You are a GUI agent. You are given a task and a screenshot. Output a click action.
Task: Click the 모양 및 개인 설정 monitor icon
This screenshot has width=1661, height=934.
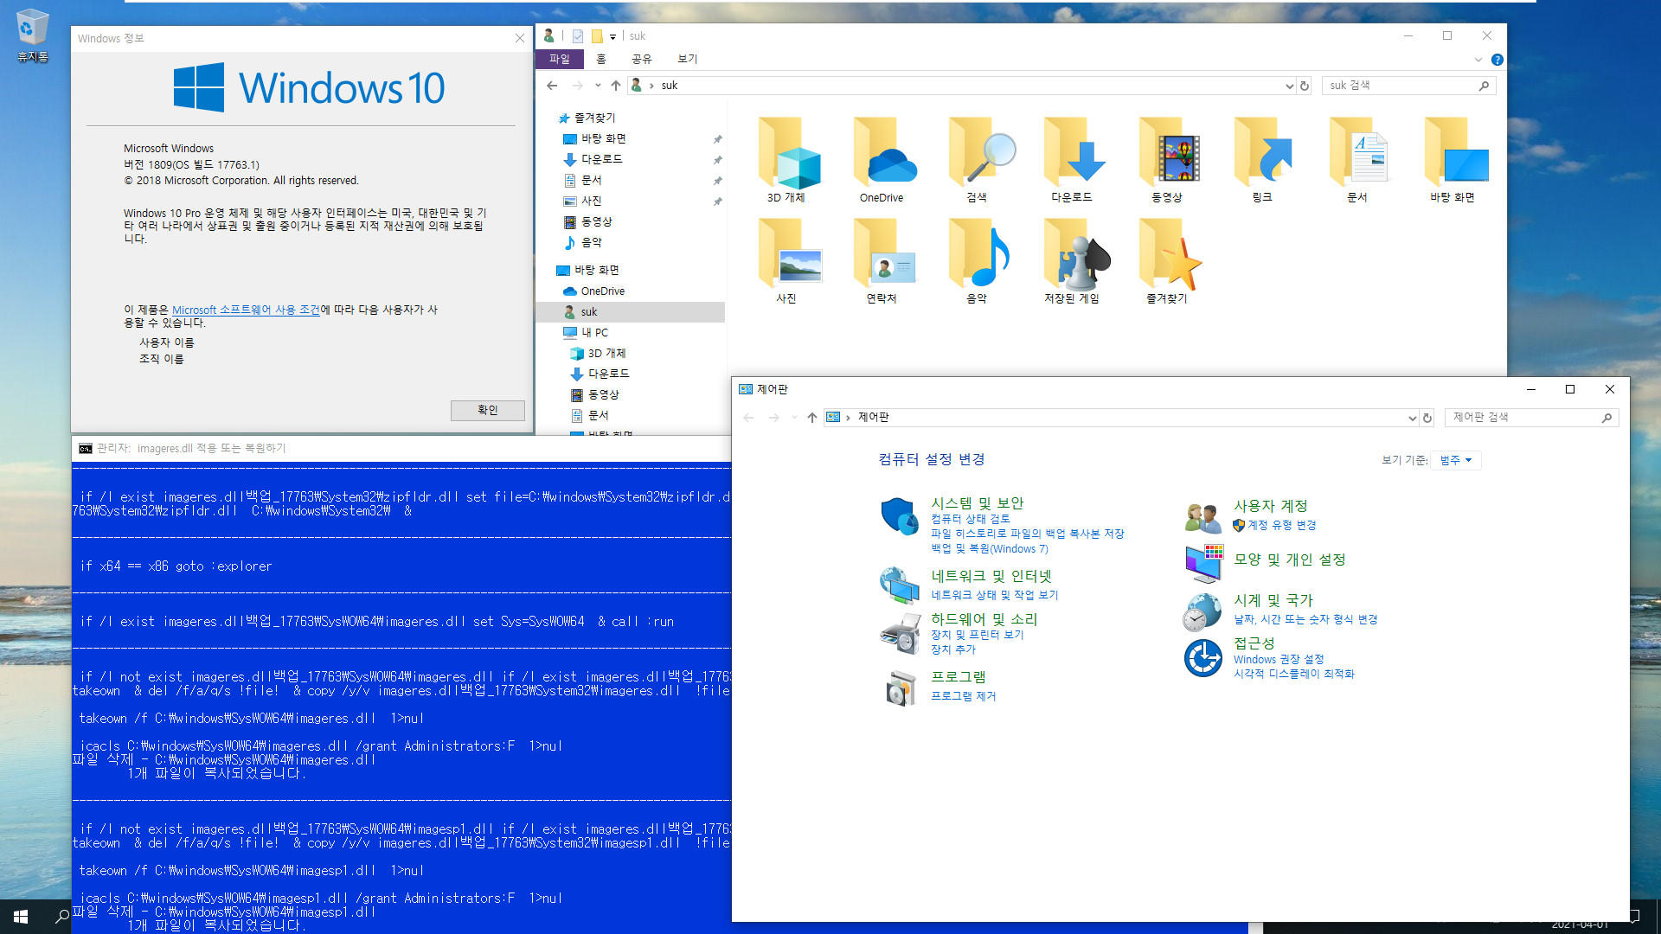(x=1203, y=564)
